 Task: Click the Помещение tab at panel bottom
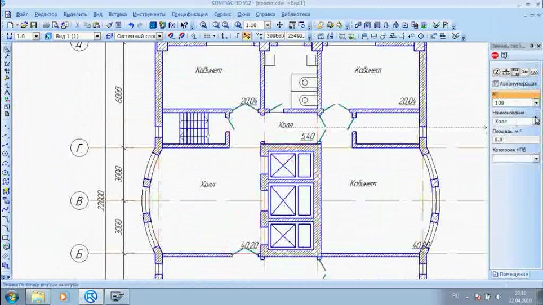(510, 274)
